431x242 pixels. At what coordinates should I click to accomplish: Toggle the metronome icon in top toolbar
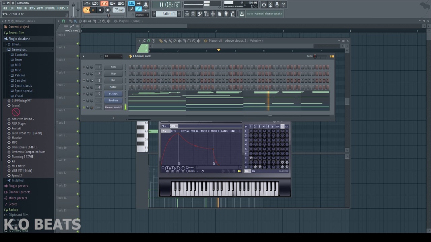tap(87, 4)
